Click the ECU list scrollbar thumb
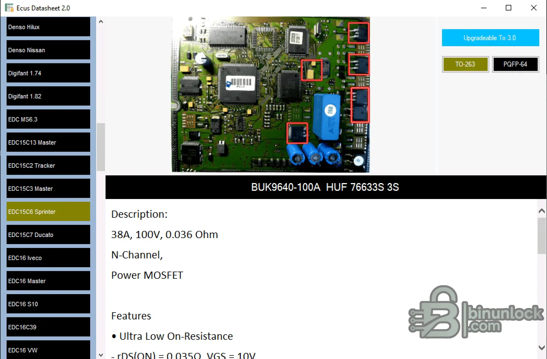Screen dimensions: 547x359 point(101,147)
